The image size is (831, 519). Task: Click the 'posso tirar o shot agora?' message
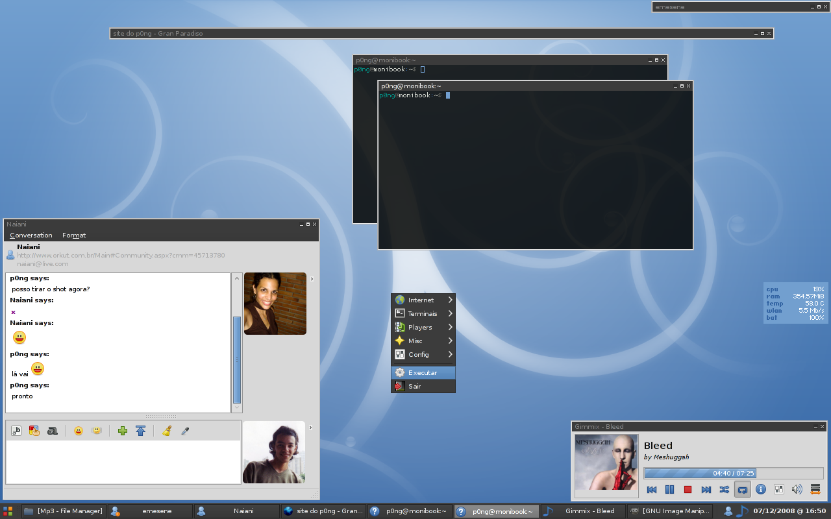(x=51, y=289)
